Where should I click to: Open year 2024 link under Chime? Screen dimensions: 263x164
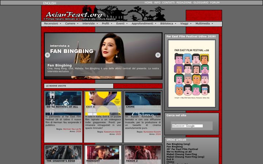click(158, 134)
